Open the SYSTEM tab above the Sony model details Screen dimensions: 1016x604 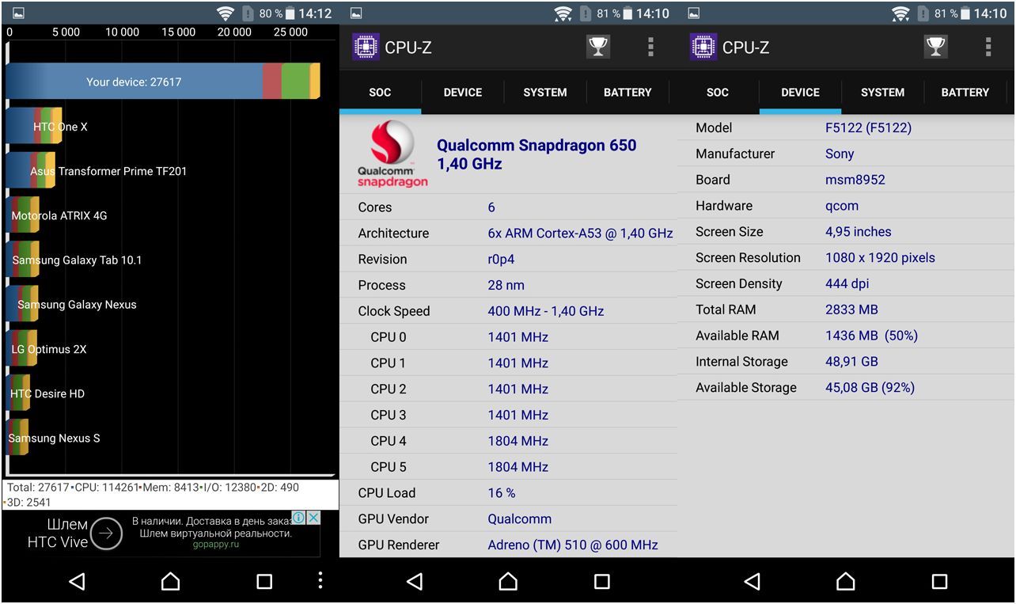pyautogui.click(x=882, y=93)
